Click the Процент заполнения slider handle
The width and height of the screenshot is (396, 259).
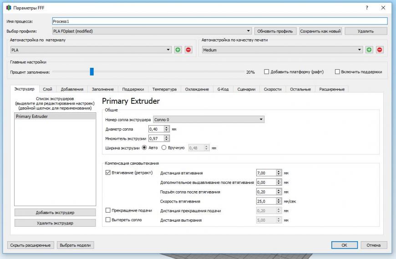pyautogui.click(x=91, y=72)
